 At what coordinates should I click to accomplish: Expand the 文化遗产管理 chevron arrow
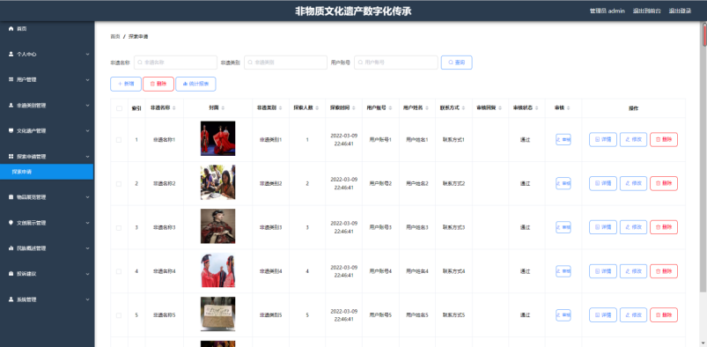point(87,131)
